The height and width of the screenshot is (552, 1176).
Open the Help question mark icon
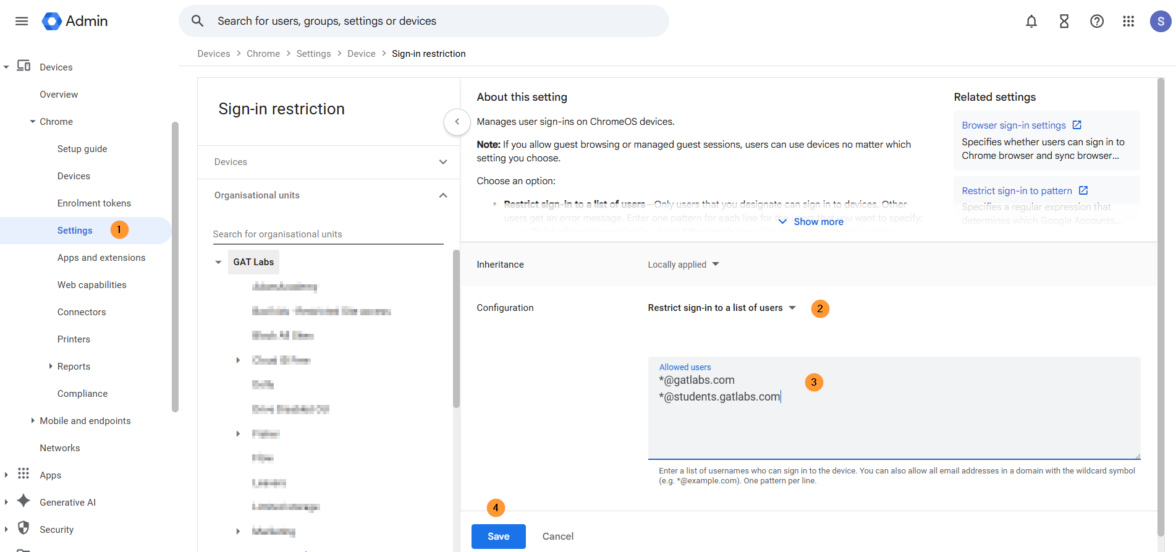click(1097, 22)
